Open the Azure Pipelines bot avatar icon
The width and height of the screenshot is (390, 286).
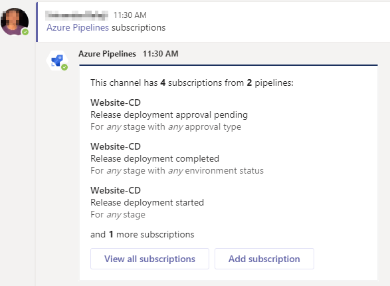point(57,61)
